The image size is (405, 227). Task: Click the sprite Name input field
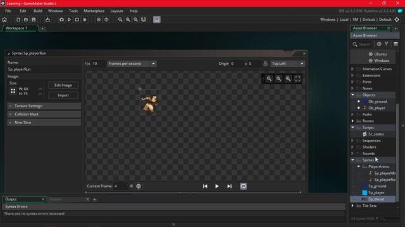coord(44,69)
